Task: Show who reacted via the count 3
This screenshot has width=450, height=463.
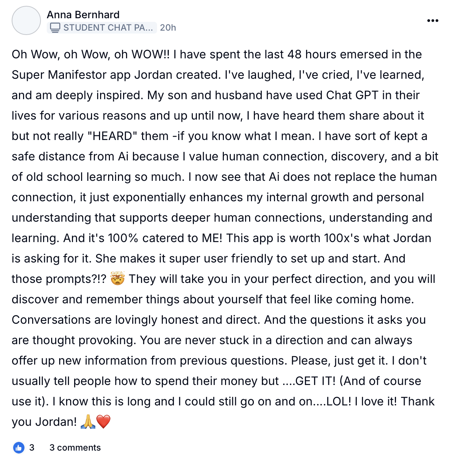Action: pos(32,448)
